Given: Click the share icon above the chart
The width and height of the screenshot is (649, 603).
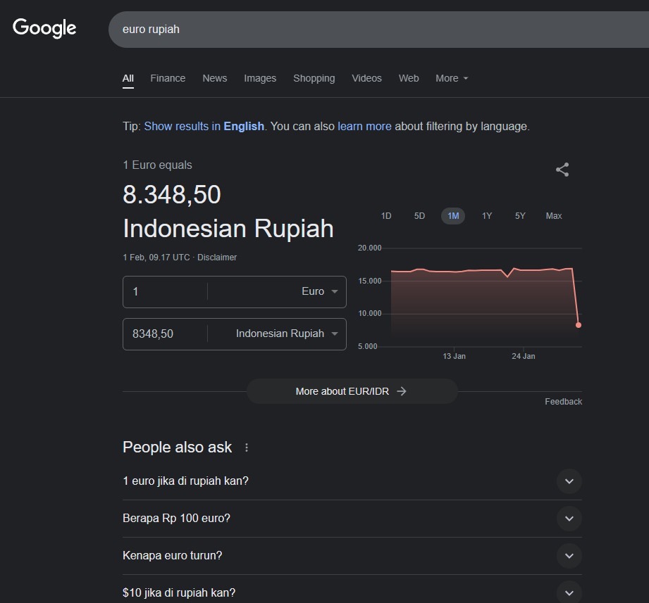Looking at the screenshot, I should pos(562,170).
